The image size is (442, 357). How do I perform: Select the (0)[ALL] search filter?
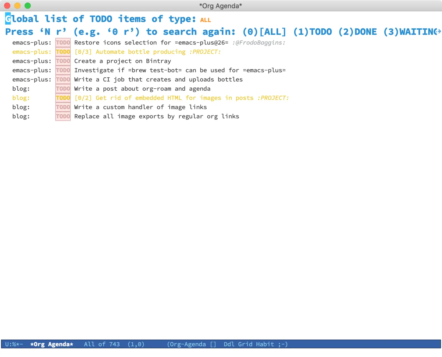coord(264,32)
